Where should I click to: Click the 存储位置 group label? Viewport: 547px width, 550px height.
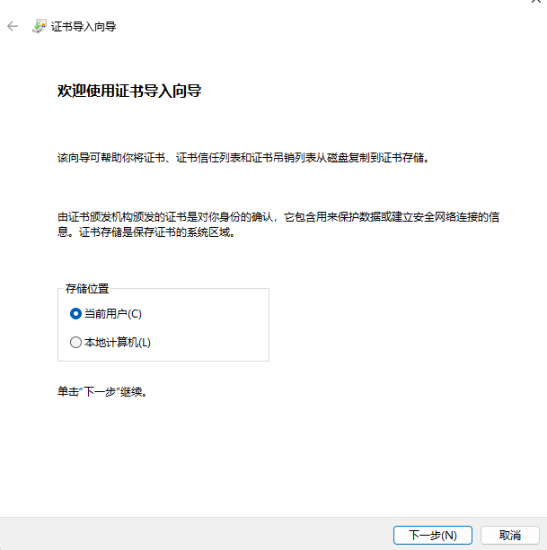point(87,289)
